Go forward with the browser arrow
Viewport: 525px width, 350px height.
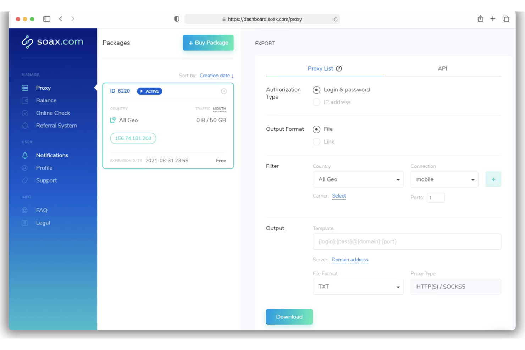[73, 19]
